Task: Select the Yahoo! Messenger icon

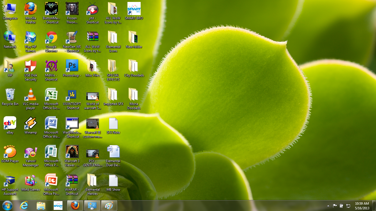Action: [31, 156]
